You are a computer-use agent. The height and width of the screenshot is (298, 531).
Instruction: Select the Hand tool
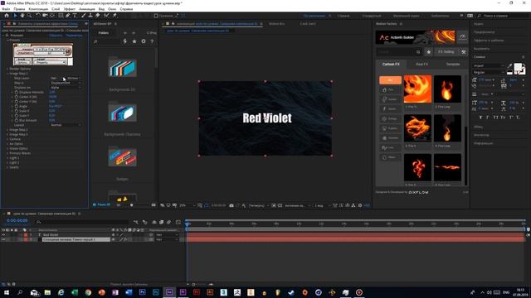(22, 16)
